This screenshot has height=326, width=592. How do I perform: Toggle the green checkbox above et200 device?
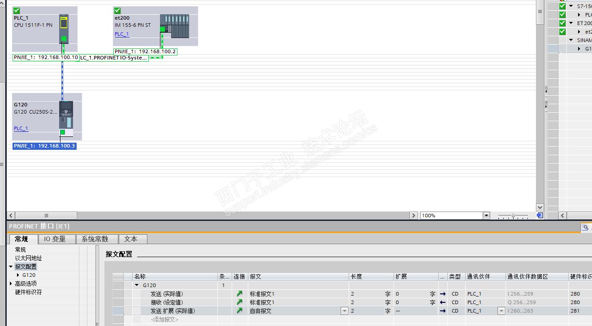(x=117, y=10)
